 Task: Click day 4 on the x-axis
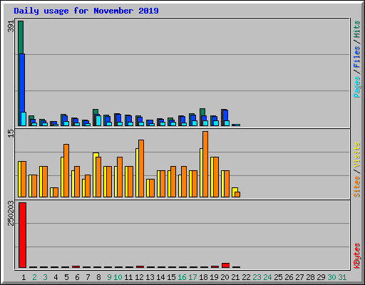tap(56, 277)
